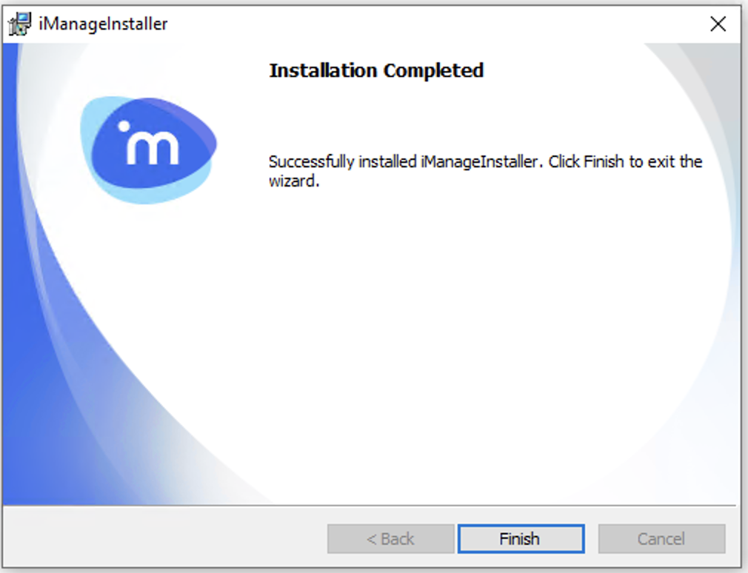The image size is (748, 573).
Task: Click the 'Successfully installed iManageInstaller' message
Action: point(406,162)
